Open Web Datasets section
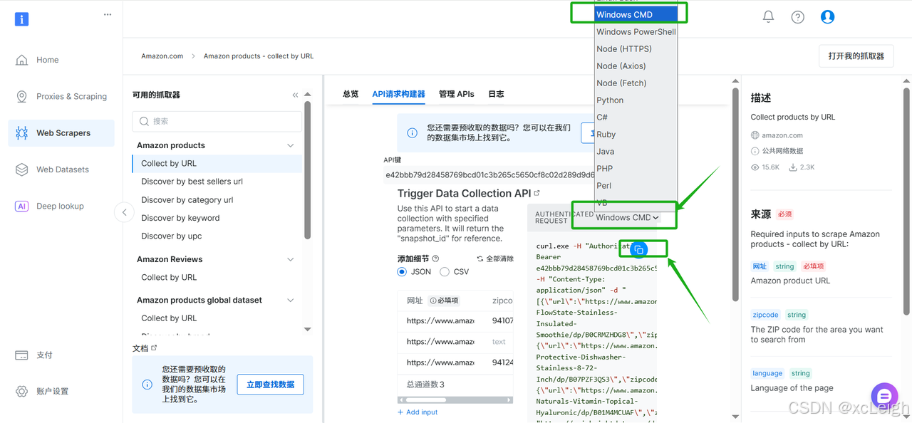 coord(61,169)
